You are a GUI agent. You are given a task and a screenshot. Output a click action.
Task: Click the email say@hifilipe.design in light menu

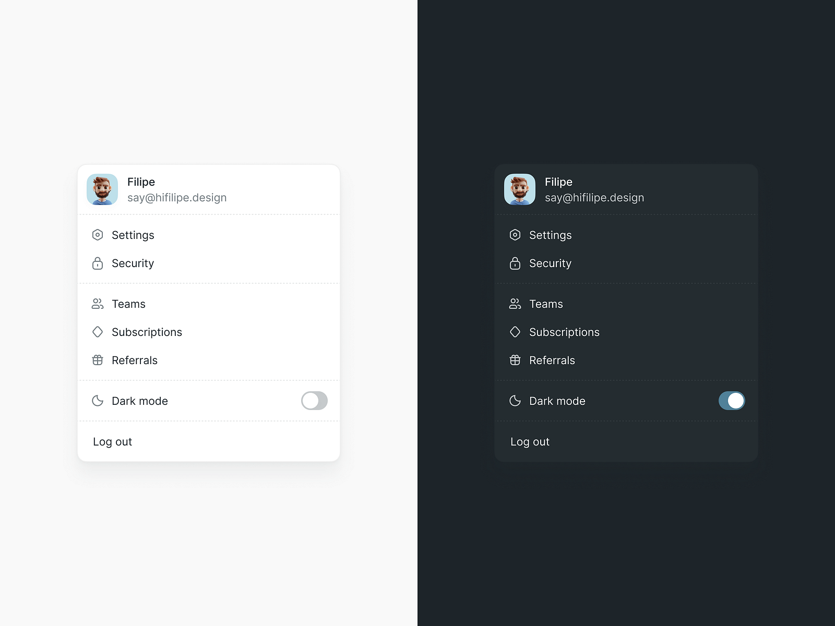tap(177, 198)
